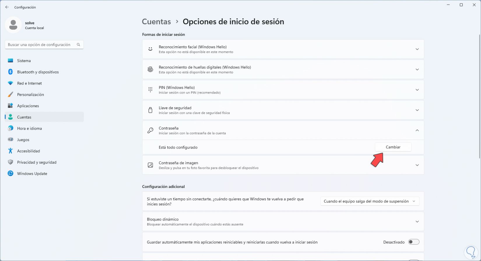Click the settings search input field
The width and height of the screenshot is (481, 261).
(x=44, y=45)
